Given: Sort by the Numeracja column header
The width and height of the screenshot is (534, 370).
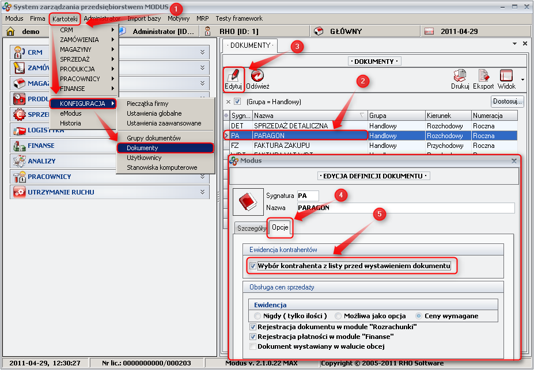Looking at the screenshot, I should (x=494, y=116).
